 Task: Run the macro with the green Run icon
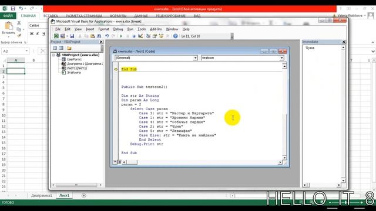[121, 36]
